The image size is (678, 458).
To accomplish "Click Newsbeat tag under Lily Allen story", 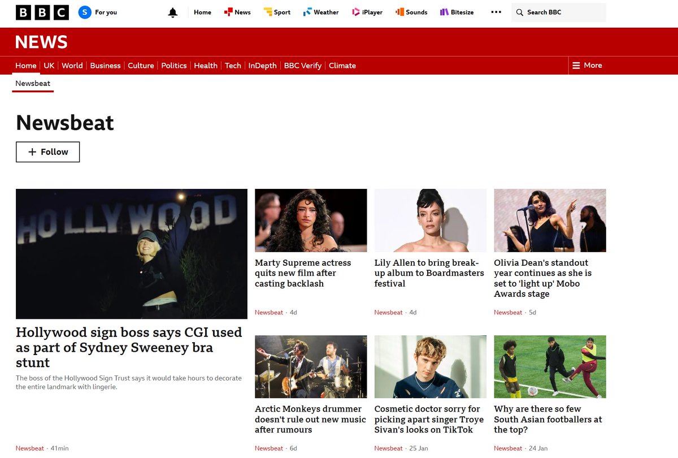I will coord(389,313).
